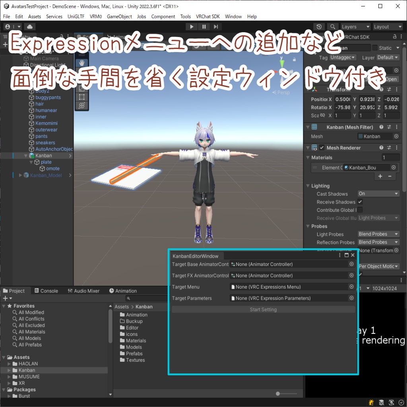Click the Step frame button
The width and height of the screenshot is (407, 407).
point(215,27)
